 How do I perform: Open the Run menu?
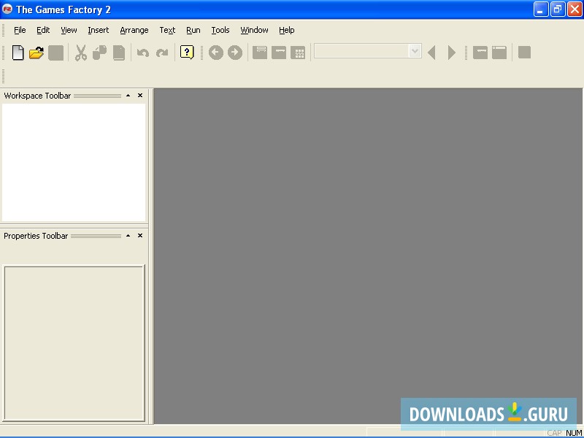[x=193, y=30]
